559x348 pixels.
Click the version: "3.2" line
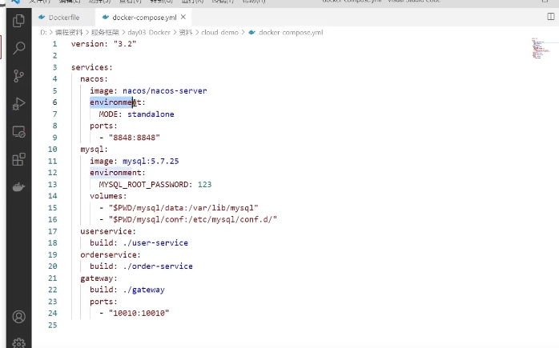tap(103, 44)
